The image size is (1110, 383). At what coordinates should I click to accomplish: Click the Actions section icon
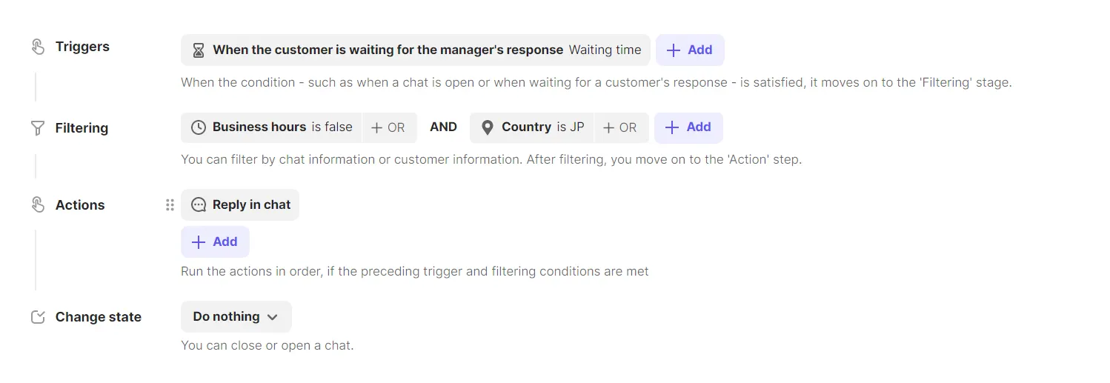coord(38,205)
